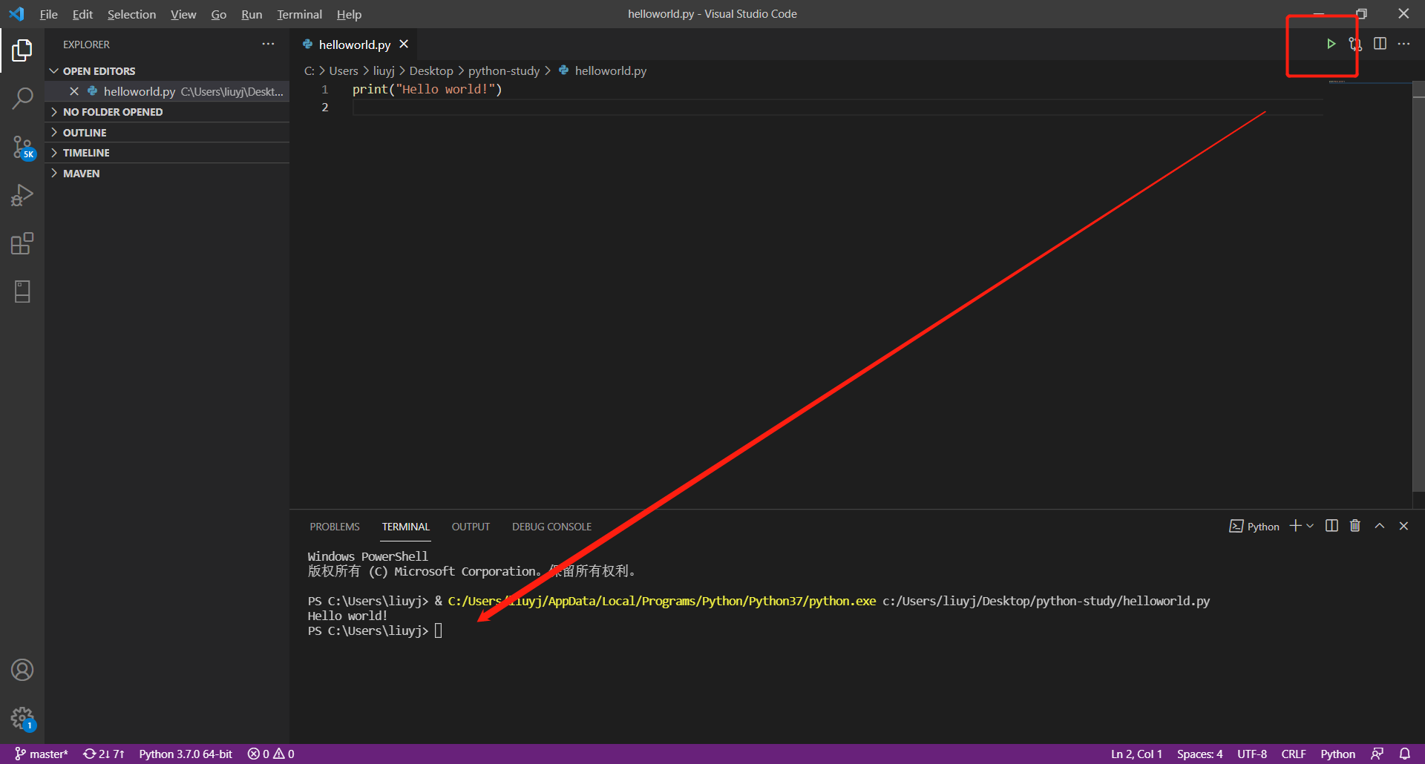The height and width of the screenshot is (764, 1425).
Task: Click the Users breadcrumb segment
Action: pos(344,70)
